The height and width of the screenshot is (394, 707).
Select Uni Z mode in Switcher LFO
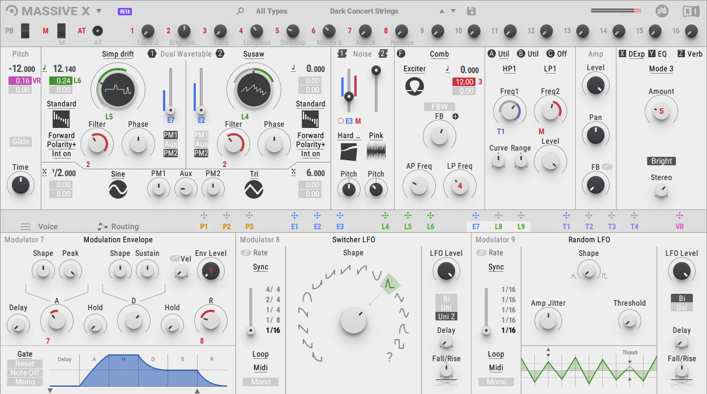click(446, 316)
